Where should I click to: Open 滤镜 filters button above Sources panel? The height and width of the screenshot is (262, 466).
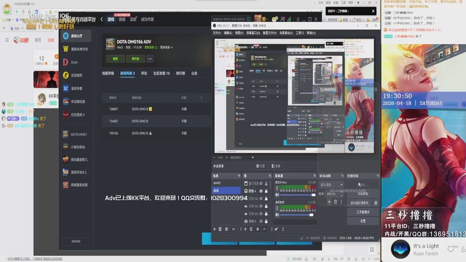pos(276,166)
